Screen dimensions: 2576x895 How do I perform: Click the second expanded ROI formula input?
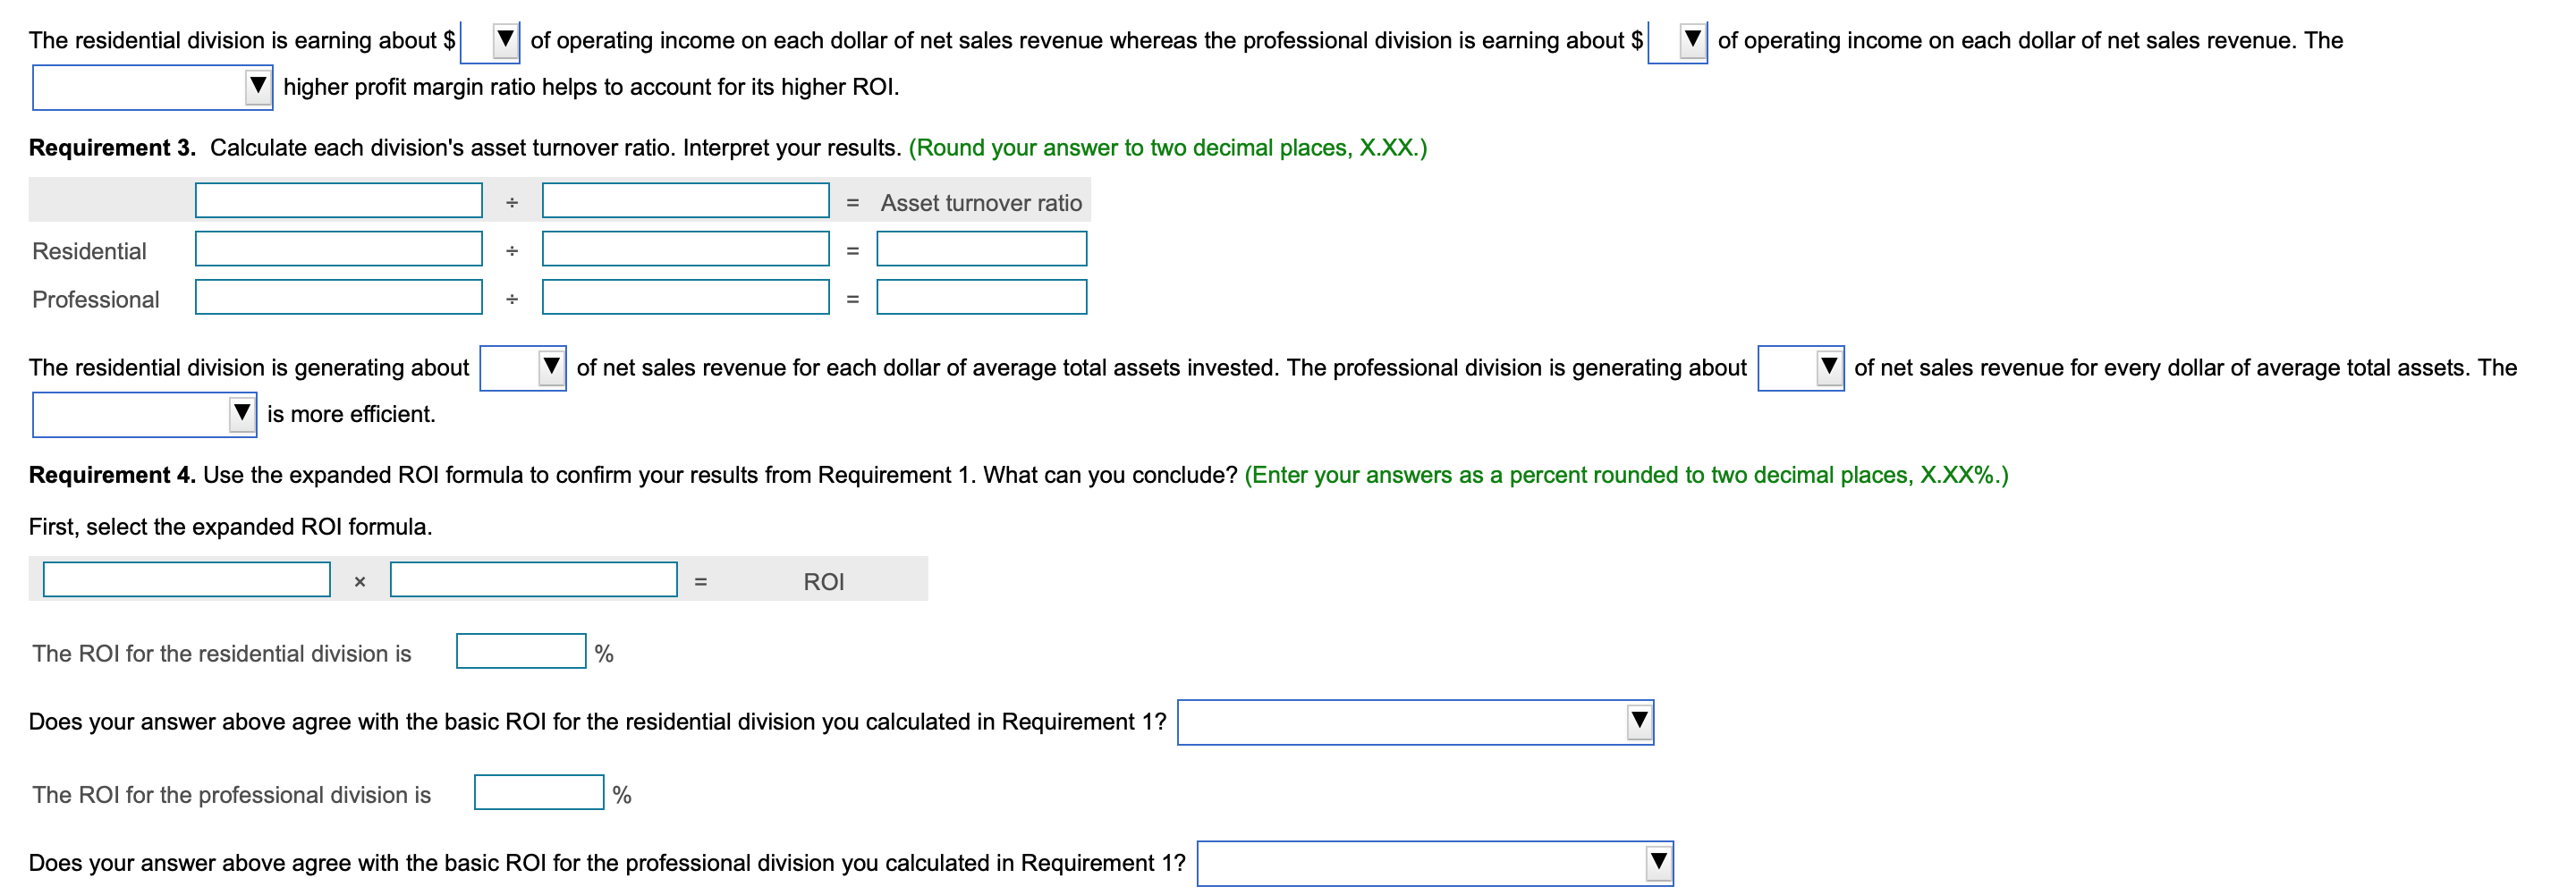point(533,579)
